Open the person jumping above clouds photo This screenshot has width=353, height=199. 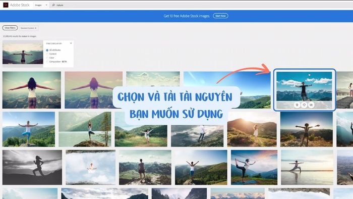[x=197, y=136]
